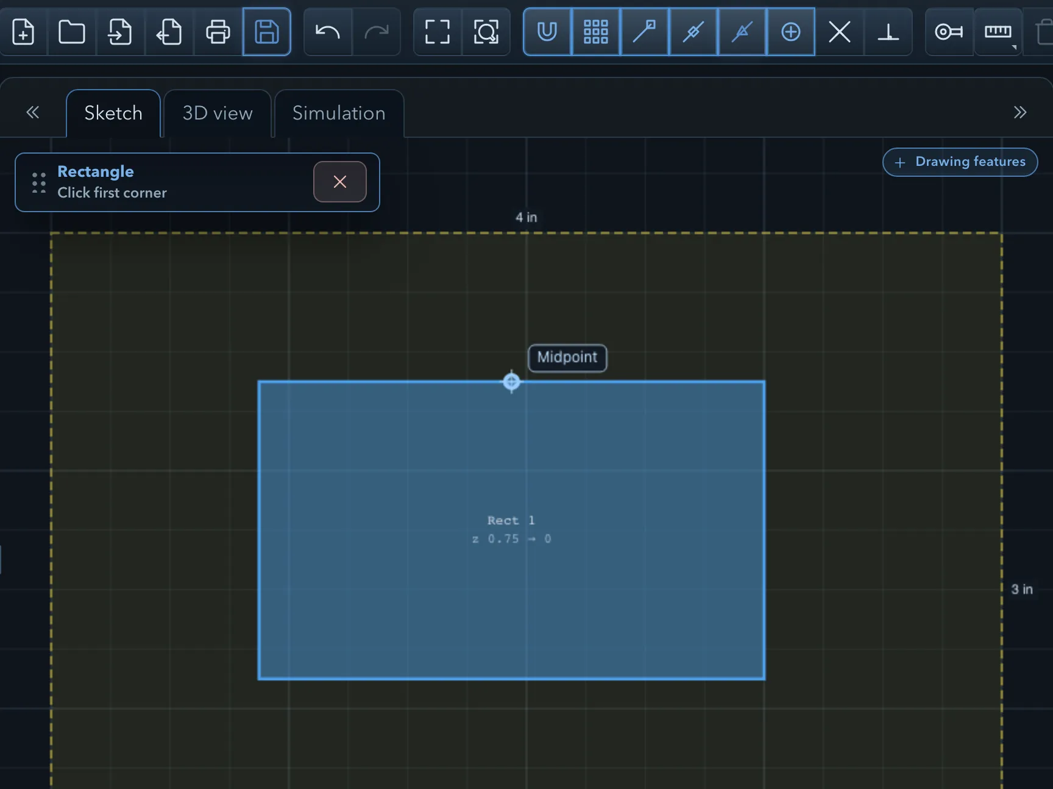Toggle grid snapping
The image size is (1053, 789).
click(x=596, y=32)
